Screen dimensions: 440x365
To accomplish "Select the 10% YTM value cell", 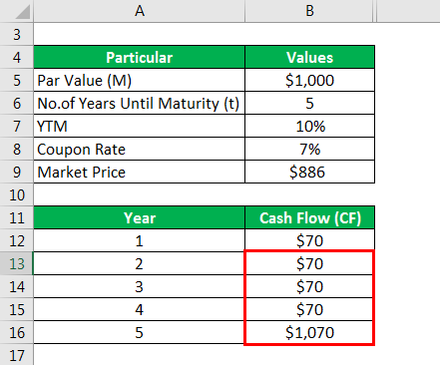I will point(309,126).
